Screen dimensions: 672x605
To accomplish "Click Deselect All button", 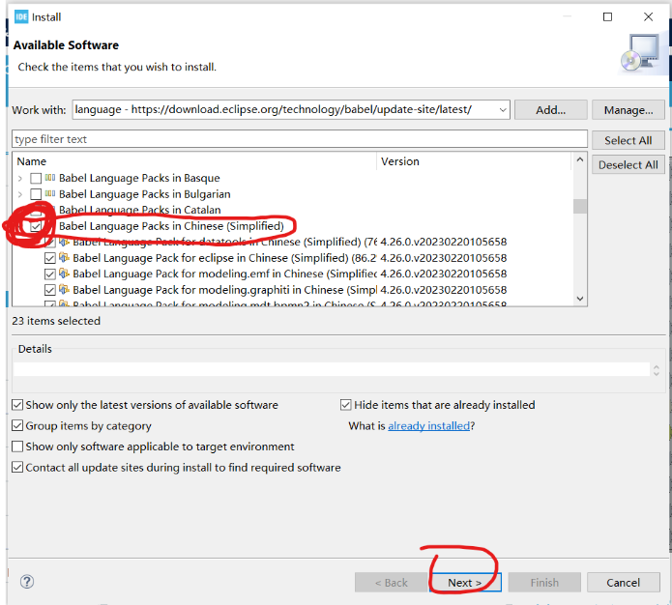I will [x=628, y=165].
